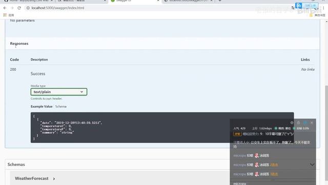This screenshot has width=328, height=185.
Task: Go back to the previous page
Action: click(x=5, y=8)
